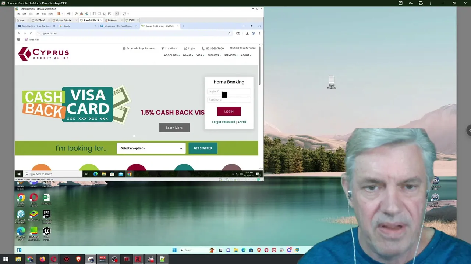Open the VMware File menu
This screenshot has width=471, height=264.
[x=18, y=14]
